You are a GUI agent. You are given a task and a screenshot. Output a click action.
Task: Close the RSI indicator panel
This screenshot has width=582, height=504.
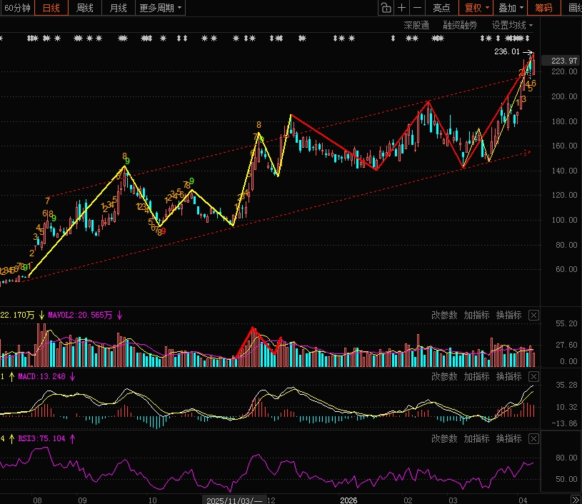click(533, 439)
